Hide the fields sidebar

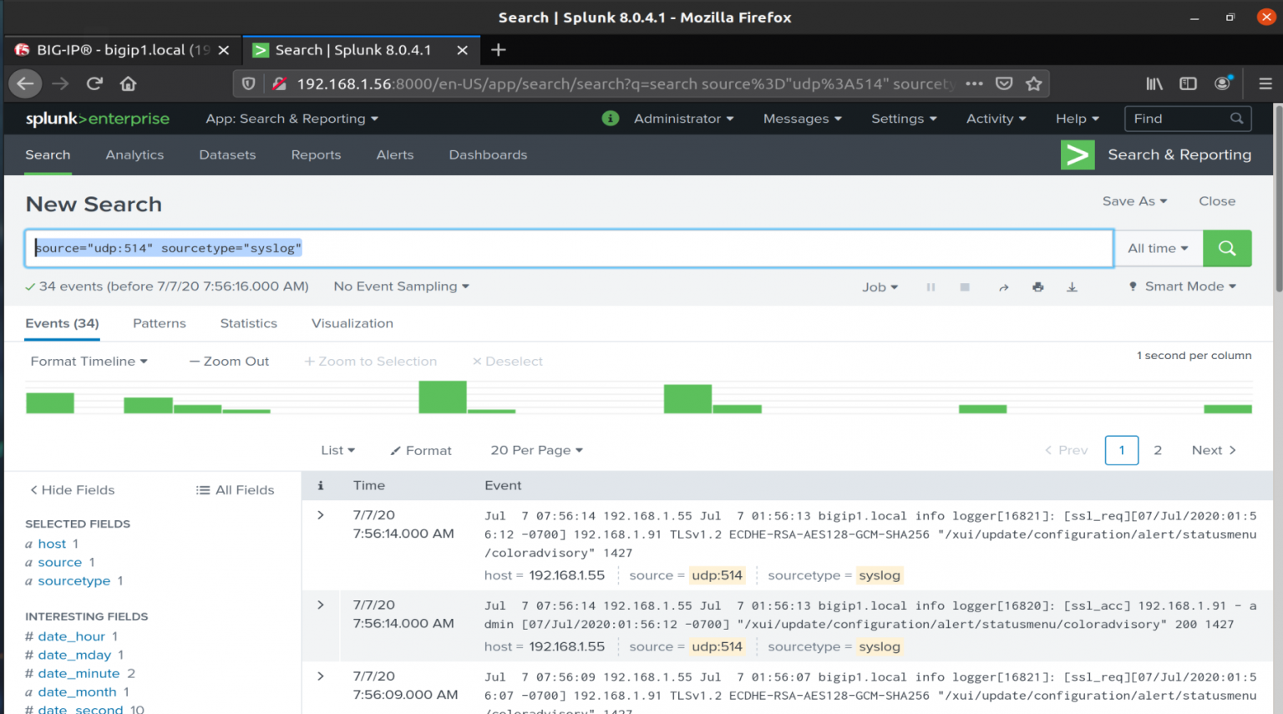click(72, 489)
